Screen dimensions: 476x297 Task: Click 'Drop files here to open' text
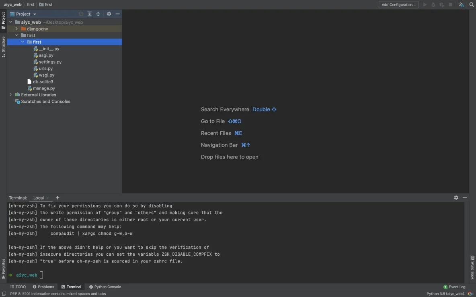[x=230, y=157]
